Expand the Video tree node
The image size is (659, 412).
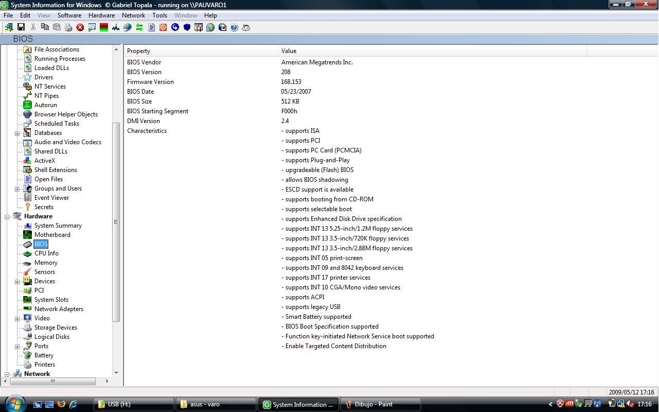click(x=17, y=319)
